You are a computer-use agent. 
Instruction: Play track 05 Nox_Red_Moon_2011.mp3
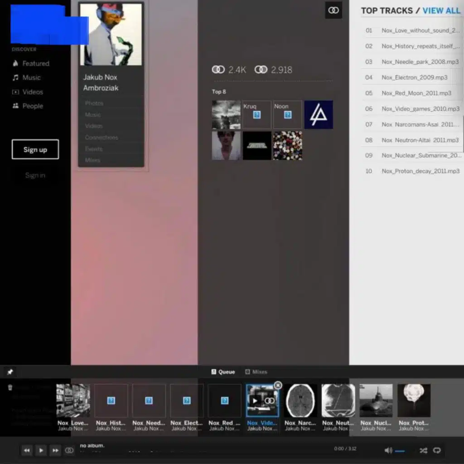[412, 93]
